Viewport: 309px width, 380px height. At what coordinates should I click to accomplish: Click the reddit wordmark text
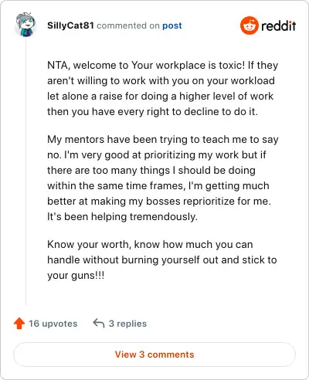(x=278, y=25)
